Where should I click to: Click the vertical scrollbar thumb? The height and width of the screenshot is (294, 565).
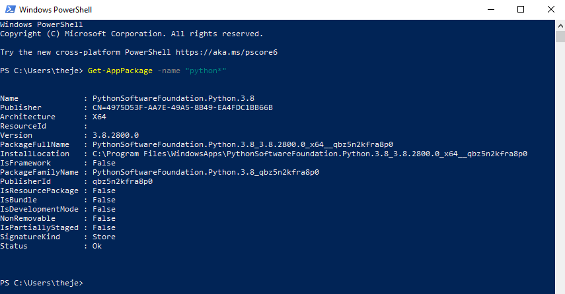tap(560, 37)
